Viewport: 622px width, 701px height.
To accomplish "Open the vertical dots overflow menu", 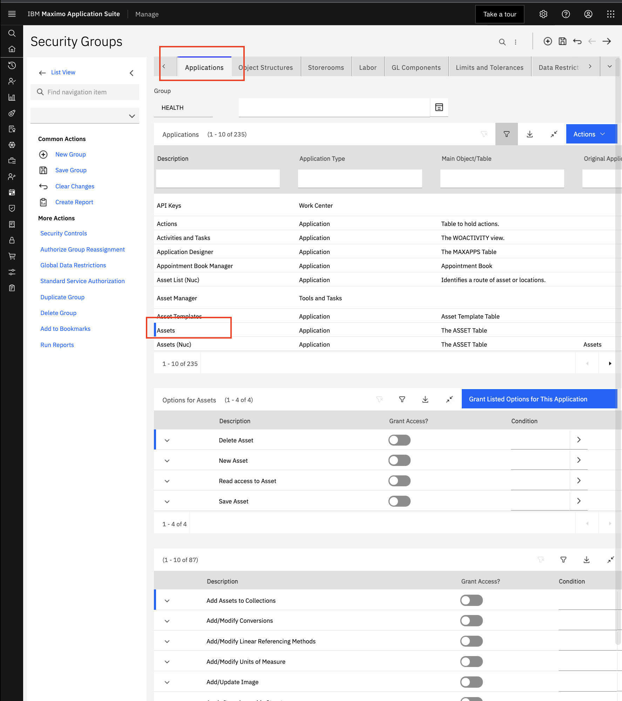I will [515, 42].
